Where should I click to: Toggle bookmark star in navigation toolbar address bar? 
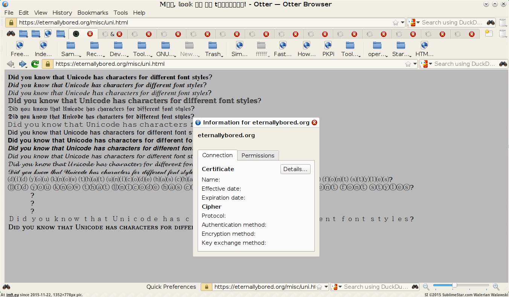tap(408, 64)
